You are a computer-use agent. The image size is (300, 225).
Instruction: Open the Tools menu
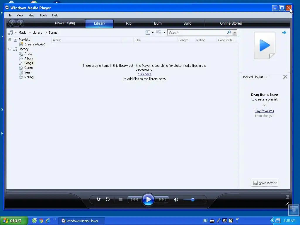pyautogui.click(x=43, y=15)
